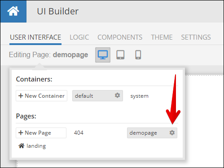The image size is (224, 168).
Task: Open default container settings gear
Action: click(118, 95)
